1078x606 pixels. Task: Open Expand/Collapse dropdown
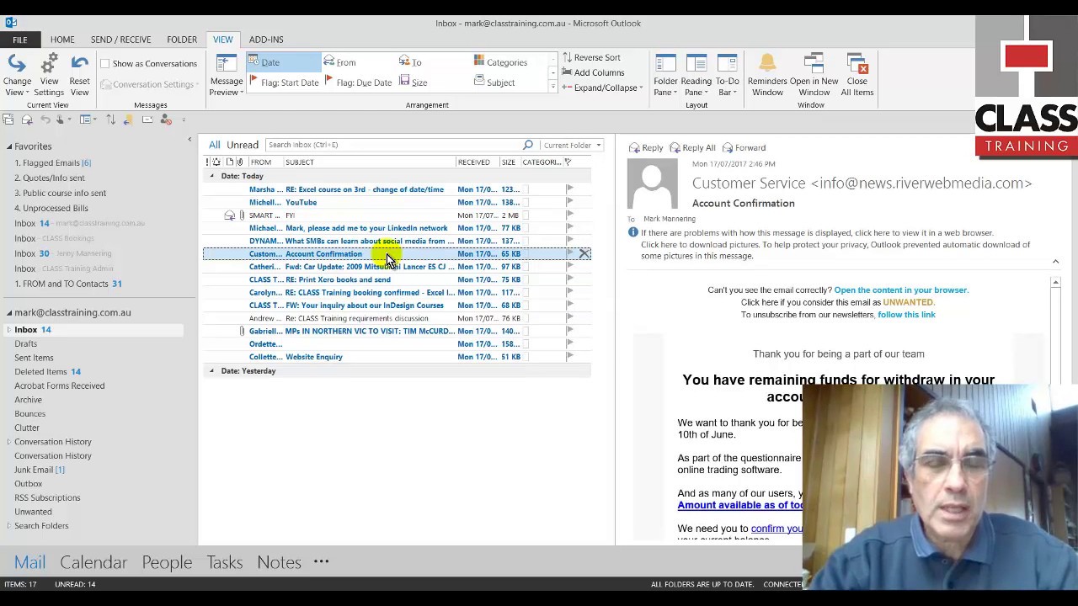tap(602, 88)
